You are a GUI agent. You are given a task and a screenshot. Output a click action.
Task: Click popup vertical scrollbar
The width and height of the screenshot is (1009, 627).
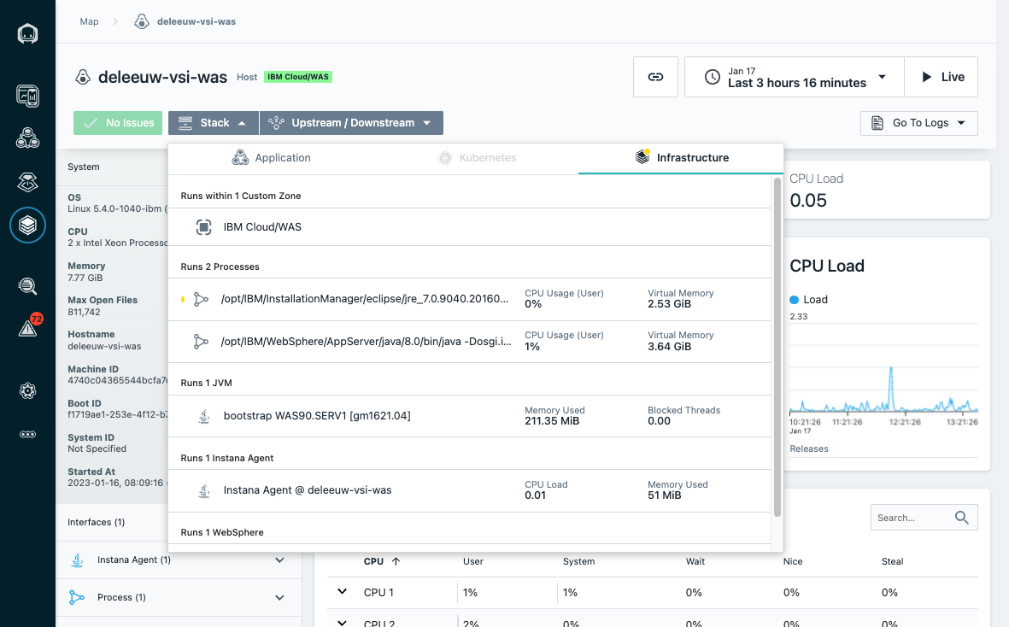click(x=777, y=348)
